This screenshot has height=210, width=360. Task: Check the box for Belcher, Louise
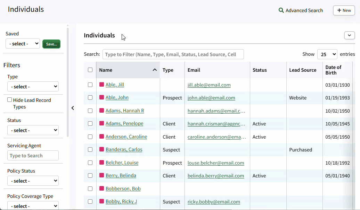[x=90, y=163]
